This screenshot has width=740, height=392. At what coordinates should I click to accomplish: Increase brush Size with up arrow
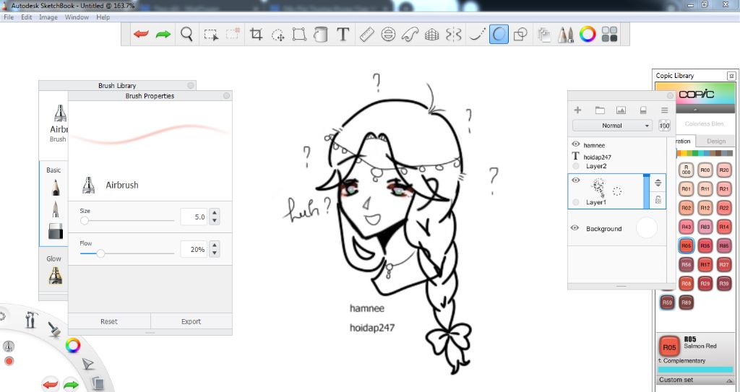215,213
